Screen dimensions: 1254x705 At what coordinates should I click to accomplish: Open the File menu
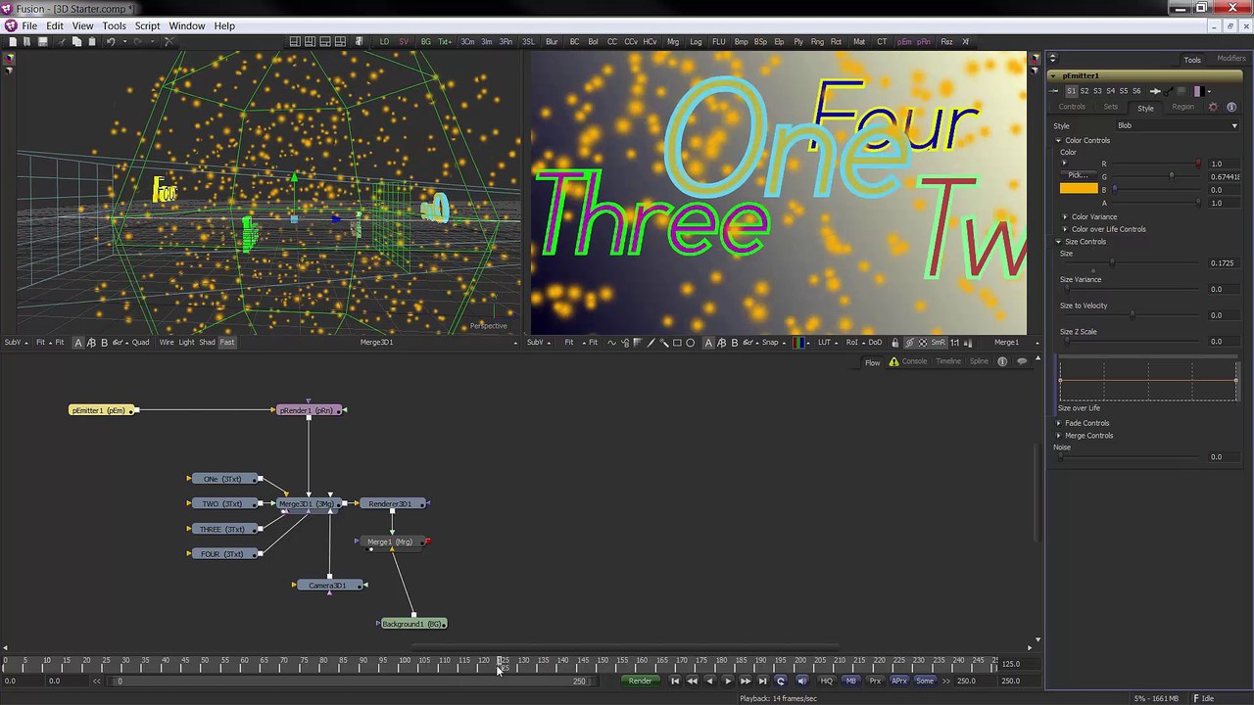(29, 25)
